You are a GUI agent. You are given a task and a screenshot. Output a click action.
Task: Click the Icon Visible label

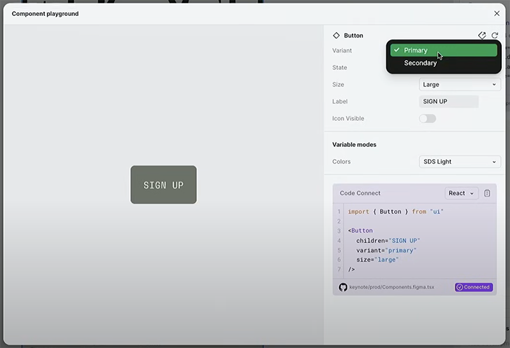click(348, 118)
